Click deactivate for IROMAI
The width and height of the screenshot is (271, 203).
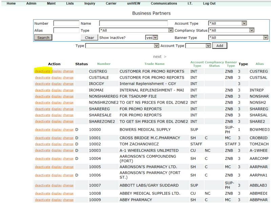pyautogui.click(x=43, y=90)
